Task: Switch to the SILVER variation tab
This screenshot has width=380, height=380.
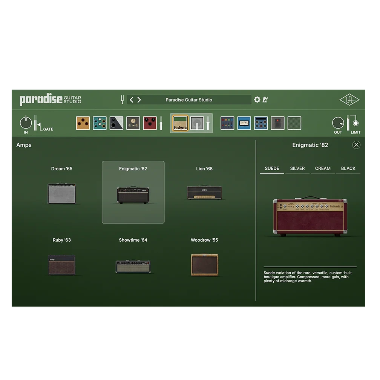Action: [297, 169]
